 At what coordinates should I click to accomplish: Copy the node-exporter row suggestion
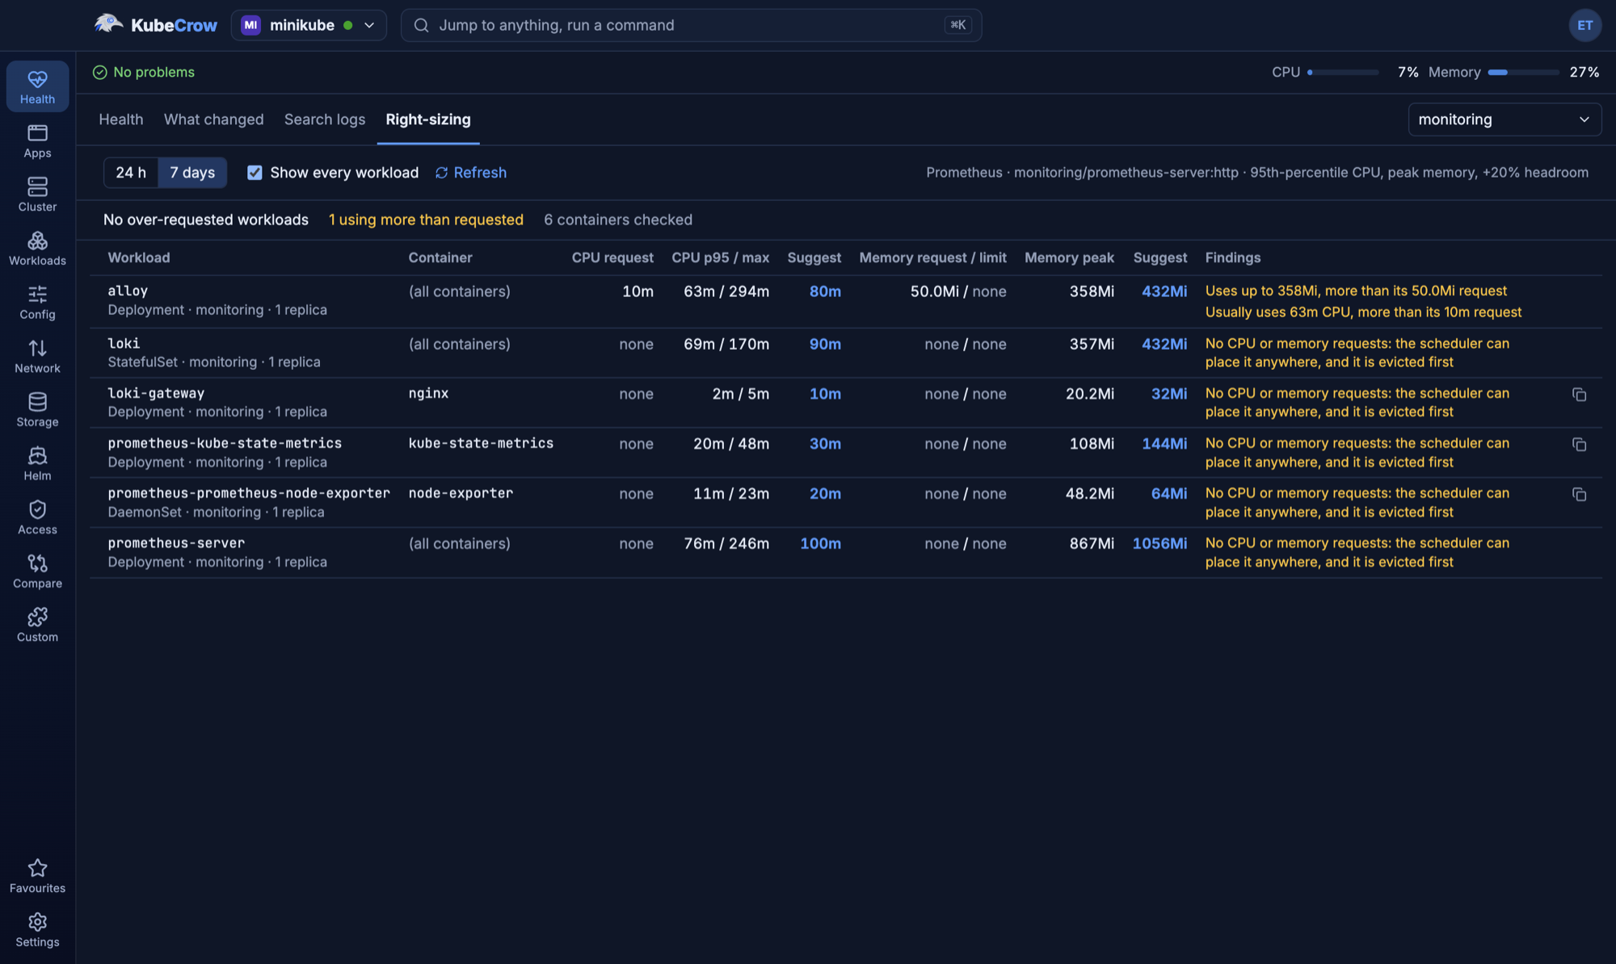(x=1579, y=494)
